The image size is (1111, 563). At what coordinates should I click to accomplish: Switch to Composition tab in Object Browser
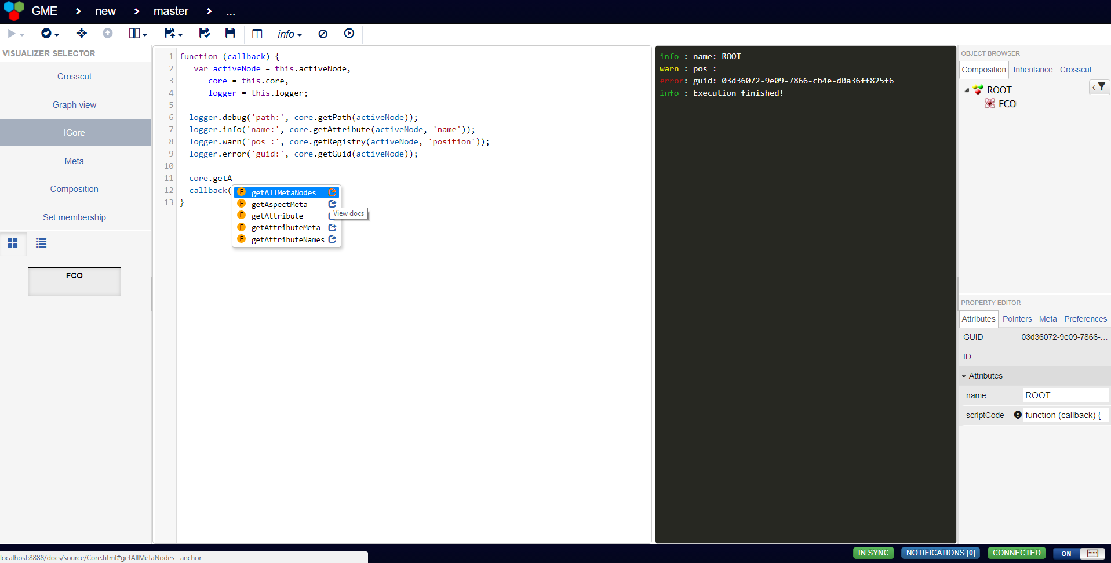(983, 70)
